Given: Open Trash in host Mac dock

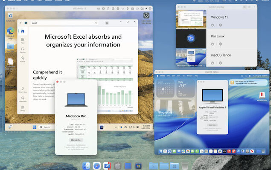Looking at the screenshot, I should (185, 166).
